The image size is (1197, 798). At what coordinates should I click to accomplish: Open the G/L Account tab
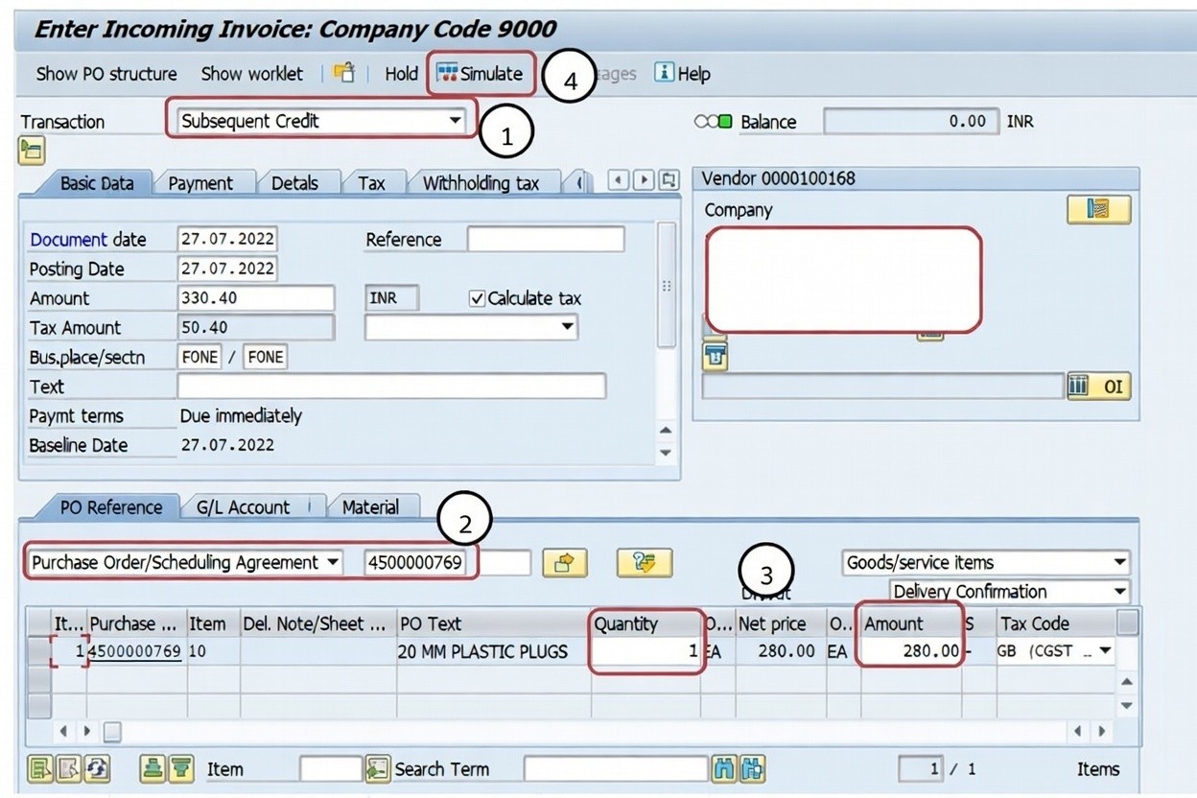[x=244, y=507]
